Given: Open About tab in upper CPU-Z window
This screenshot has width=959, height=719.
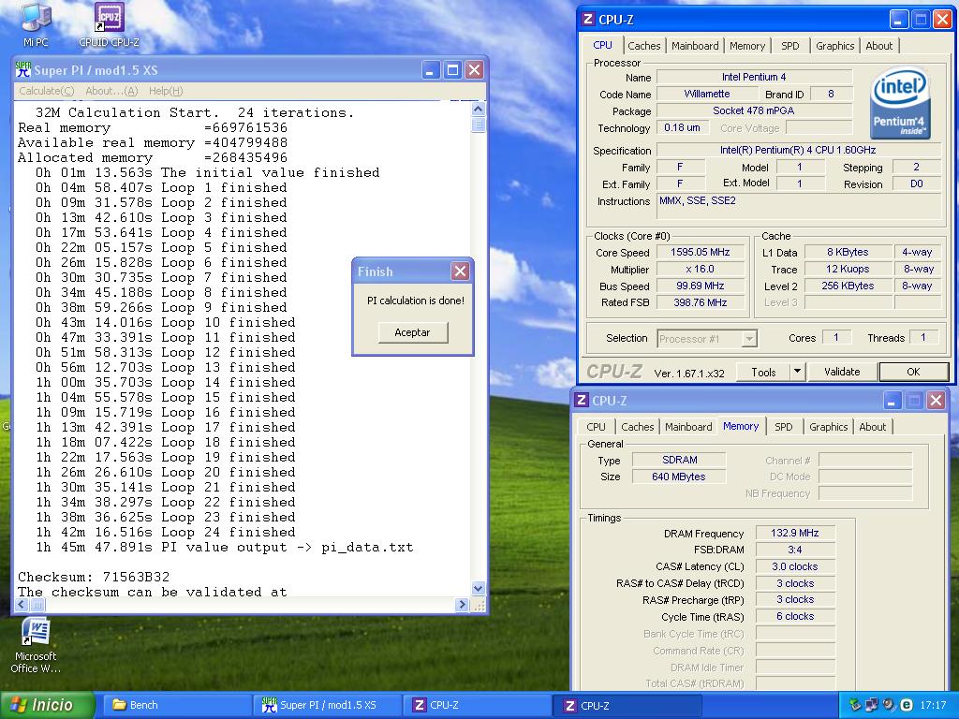Looking at the screenshot, I should tap(878, 46).
